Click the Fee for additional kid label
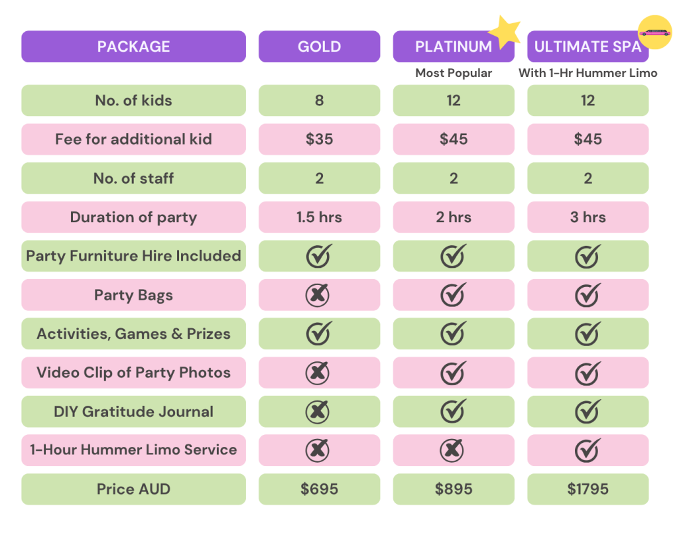Image resolution: width=679 pixels, height=543 pixels. tap(133, 139)
